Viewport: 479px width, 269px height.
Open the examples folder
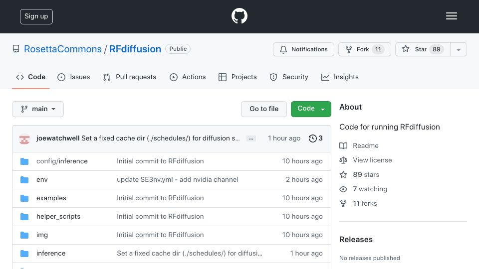(x=51, y=198)
